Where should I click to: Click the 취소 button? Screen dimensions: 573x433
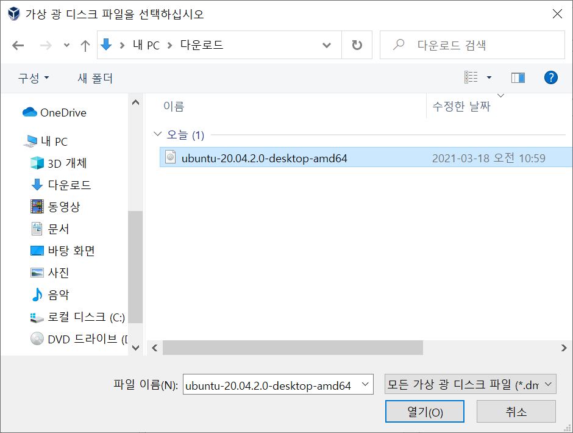coord(516,412)
